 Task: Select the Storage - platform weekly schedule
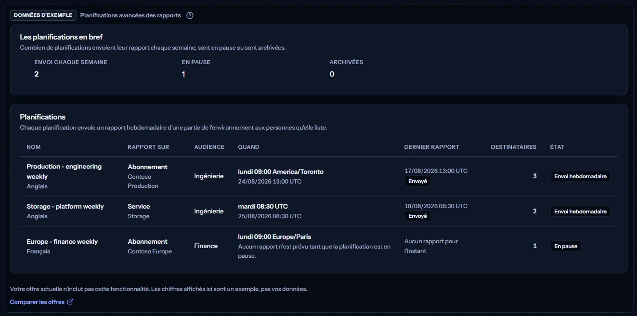[x=319, y=211]
